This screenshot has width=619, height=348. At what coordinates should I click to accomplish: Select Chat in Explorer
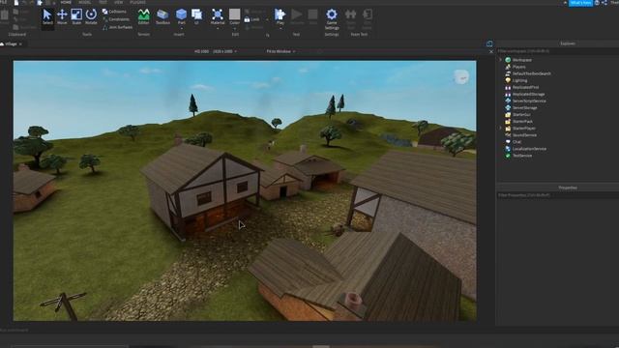[516, 142]
